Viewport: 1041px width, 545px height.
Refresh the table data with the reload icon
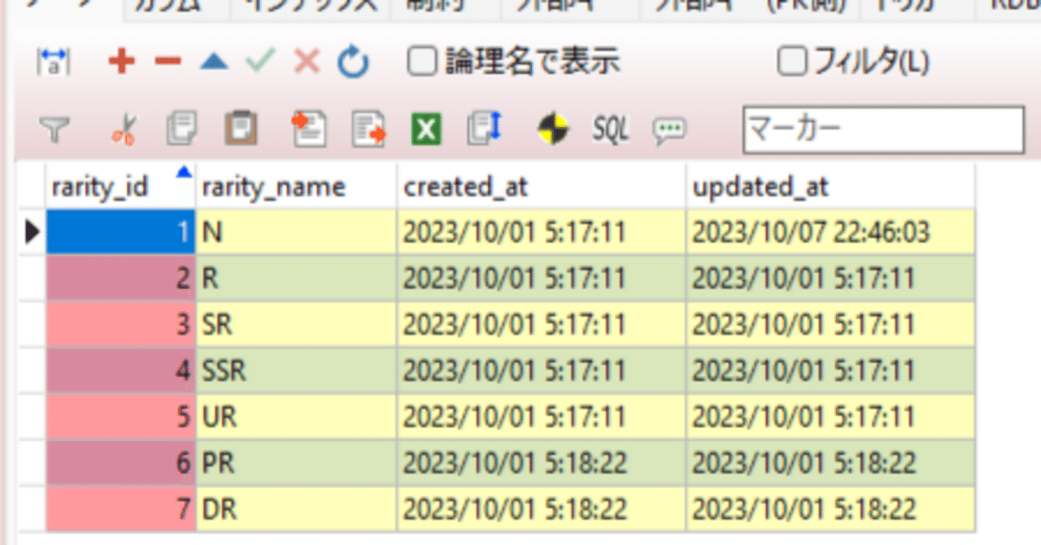(351, 60)
